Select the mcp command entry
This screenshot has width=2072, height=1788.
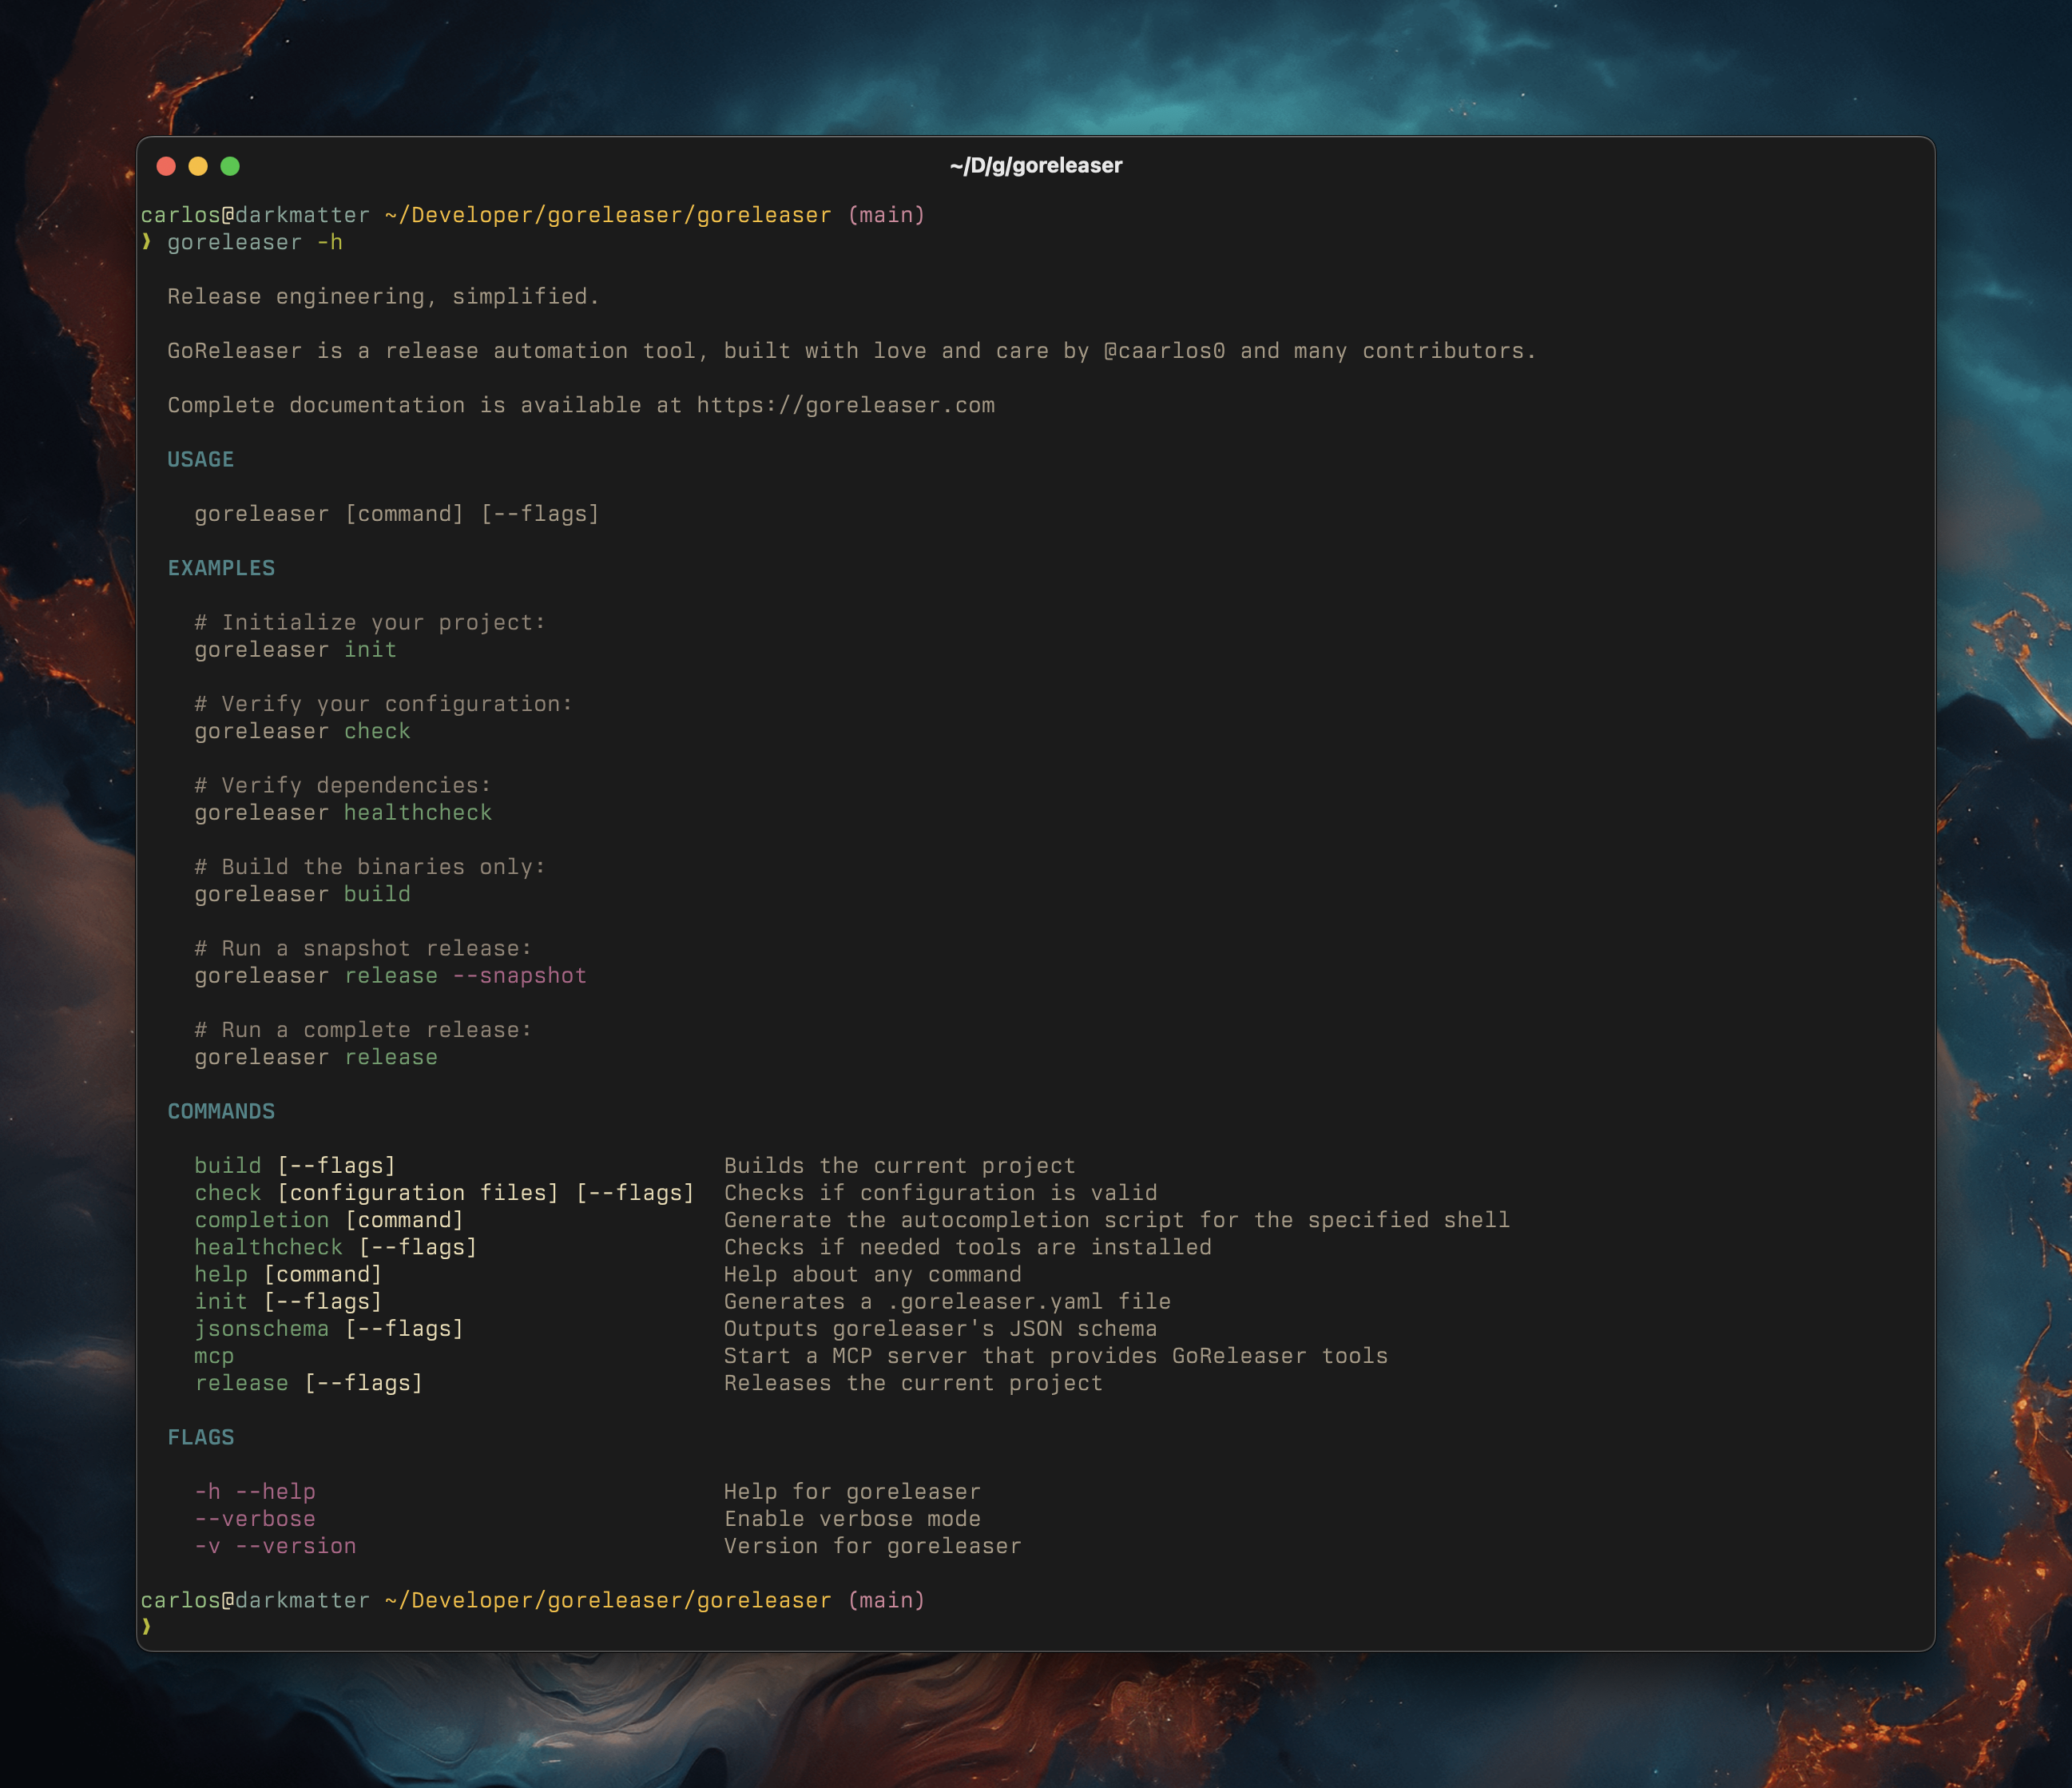(x=214, y=1356)
